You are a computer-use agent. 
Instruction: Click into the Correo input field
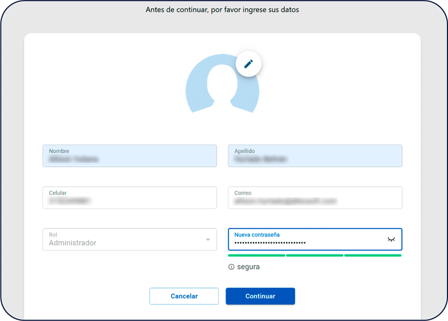315,201
